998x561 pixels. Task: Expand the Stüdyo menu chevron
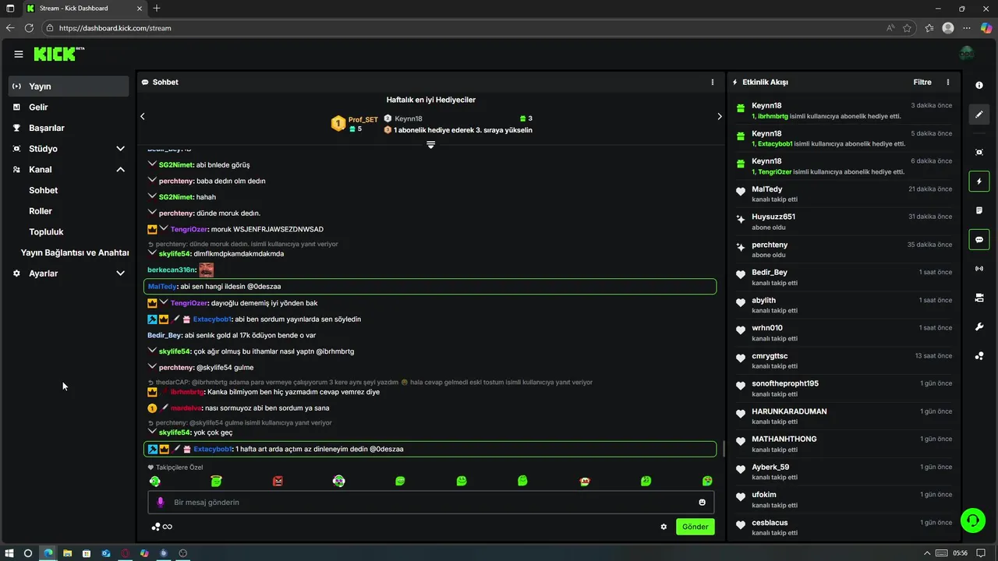(120, 149)
